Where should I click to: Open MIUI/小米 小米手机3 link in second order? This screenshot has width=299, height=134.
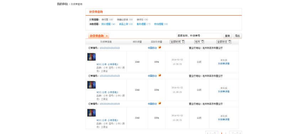[107, 92]
